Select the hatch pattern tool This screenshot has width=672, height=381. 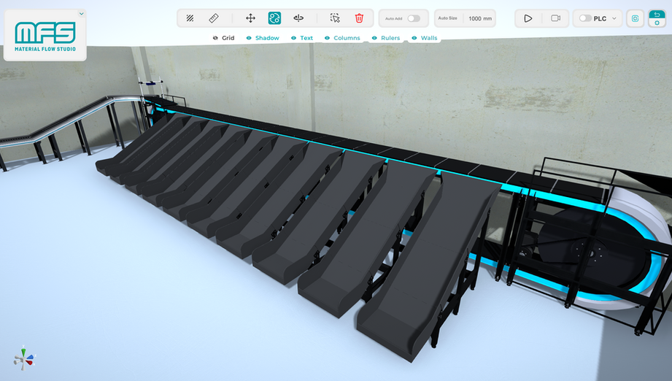point(190,18)
